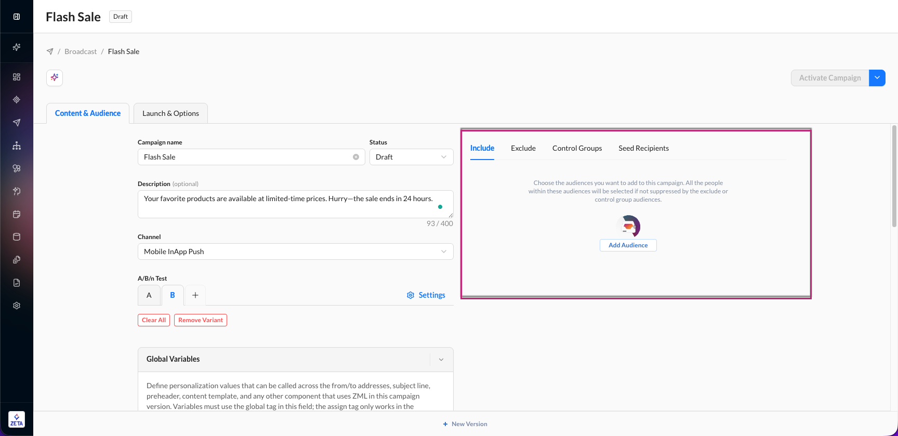898x436 pixels.
Task: Open the three-circles segments icon in sidebar
Action: [x=17, y=168]
